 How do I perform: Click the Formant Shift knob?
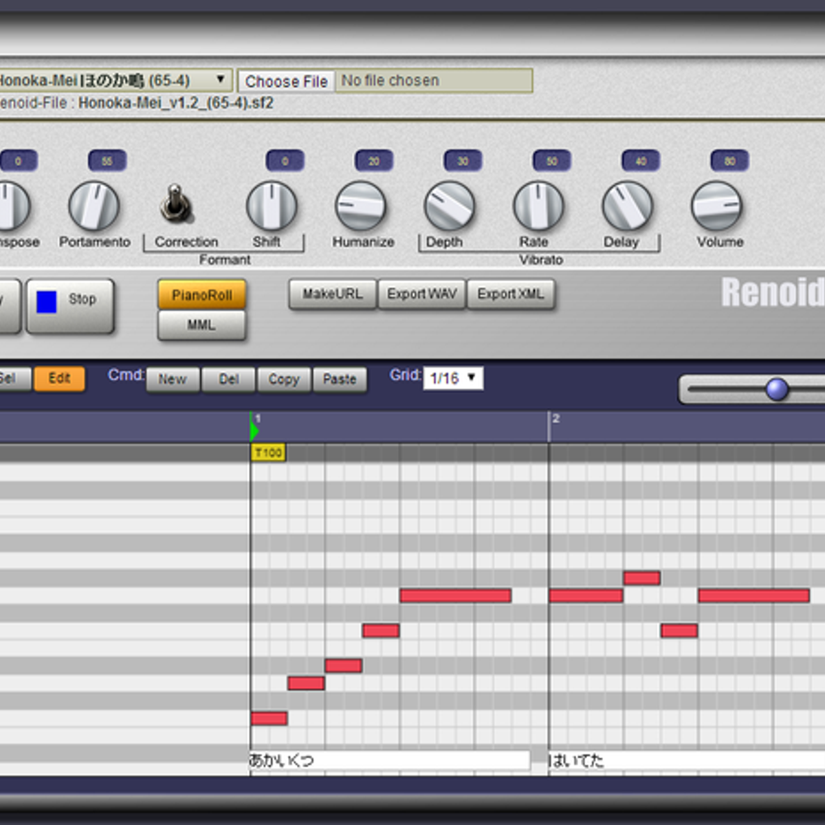coord(272,206)
